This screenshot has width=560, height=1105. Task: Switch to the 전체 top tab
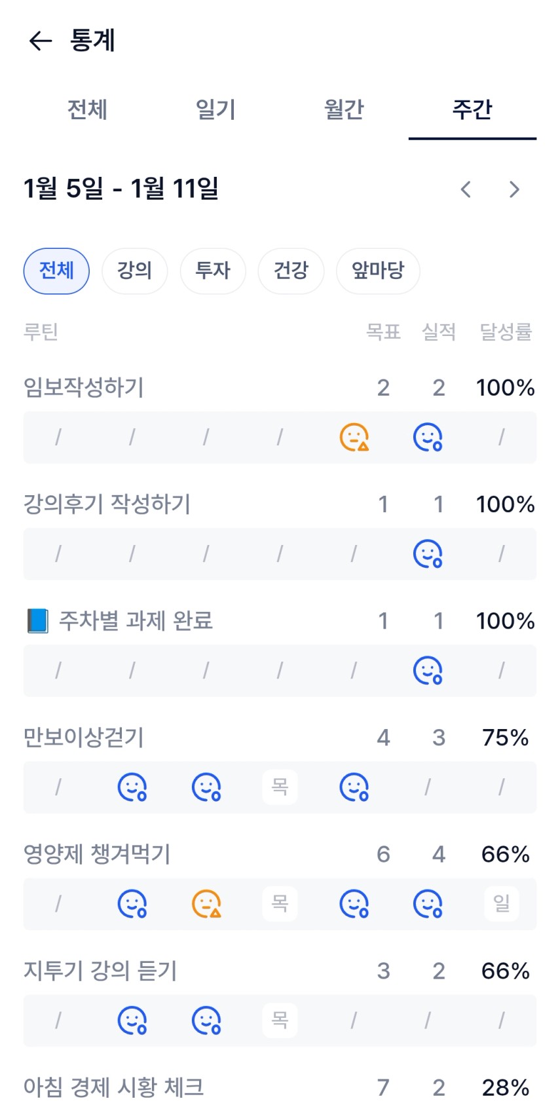click(87, 109)
